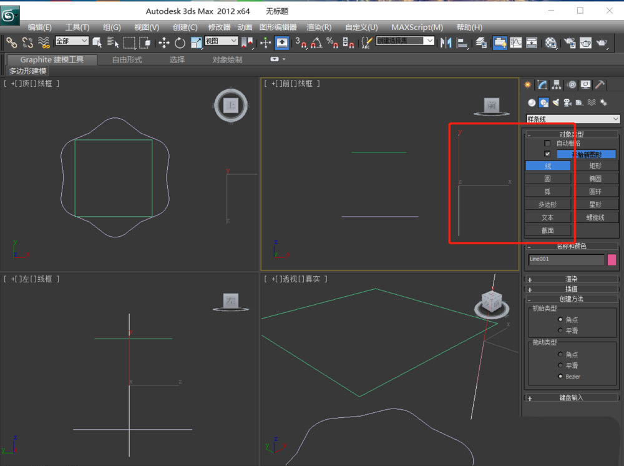Expand the 键盘输入 rollout
Viewport: 624px width, 466px height.
click(572, 398)
